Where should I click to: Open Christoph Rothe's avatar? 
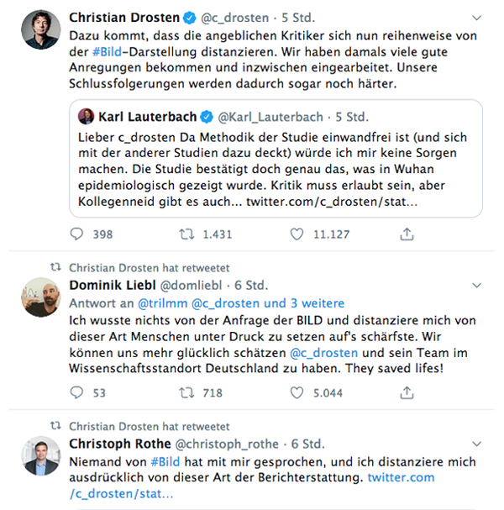(x=39, y=455)
